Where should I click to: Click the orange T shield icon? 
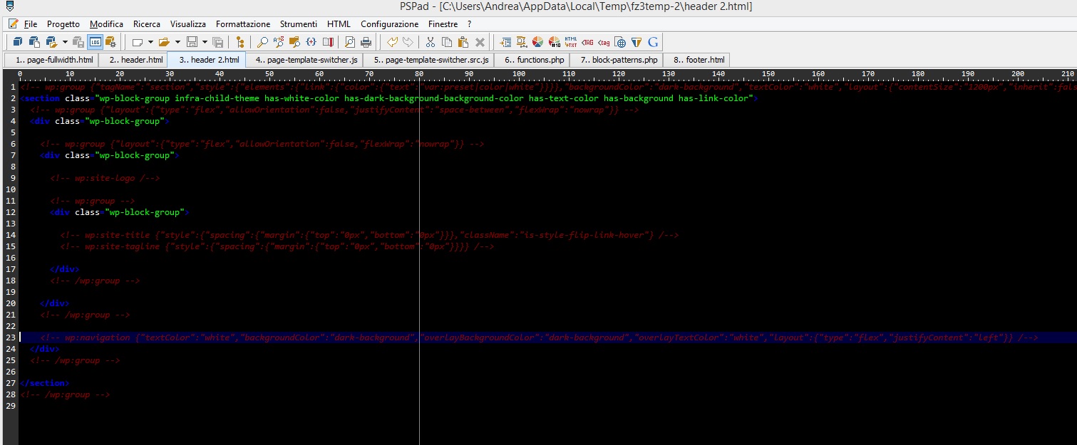[637, 42]
